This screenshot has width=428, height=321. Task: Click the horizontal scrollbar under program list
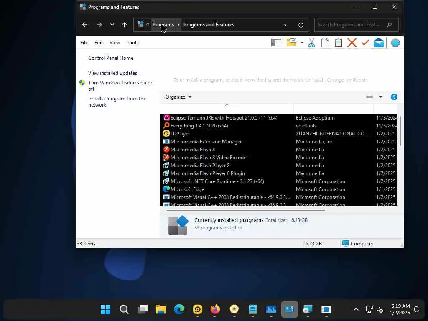point(245,210)
